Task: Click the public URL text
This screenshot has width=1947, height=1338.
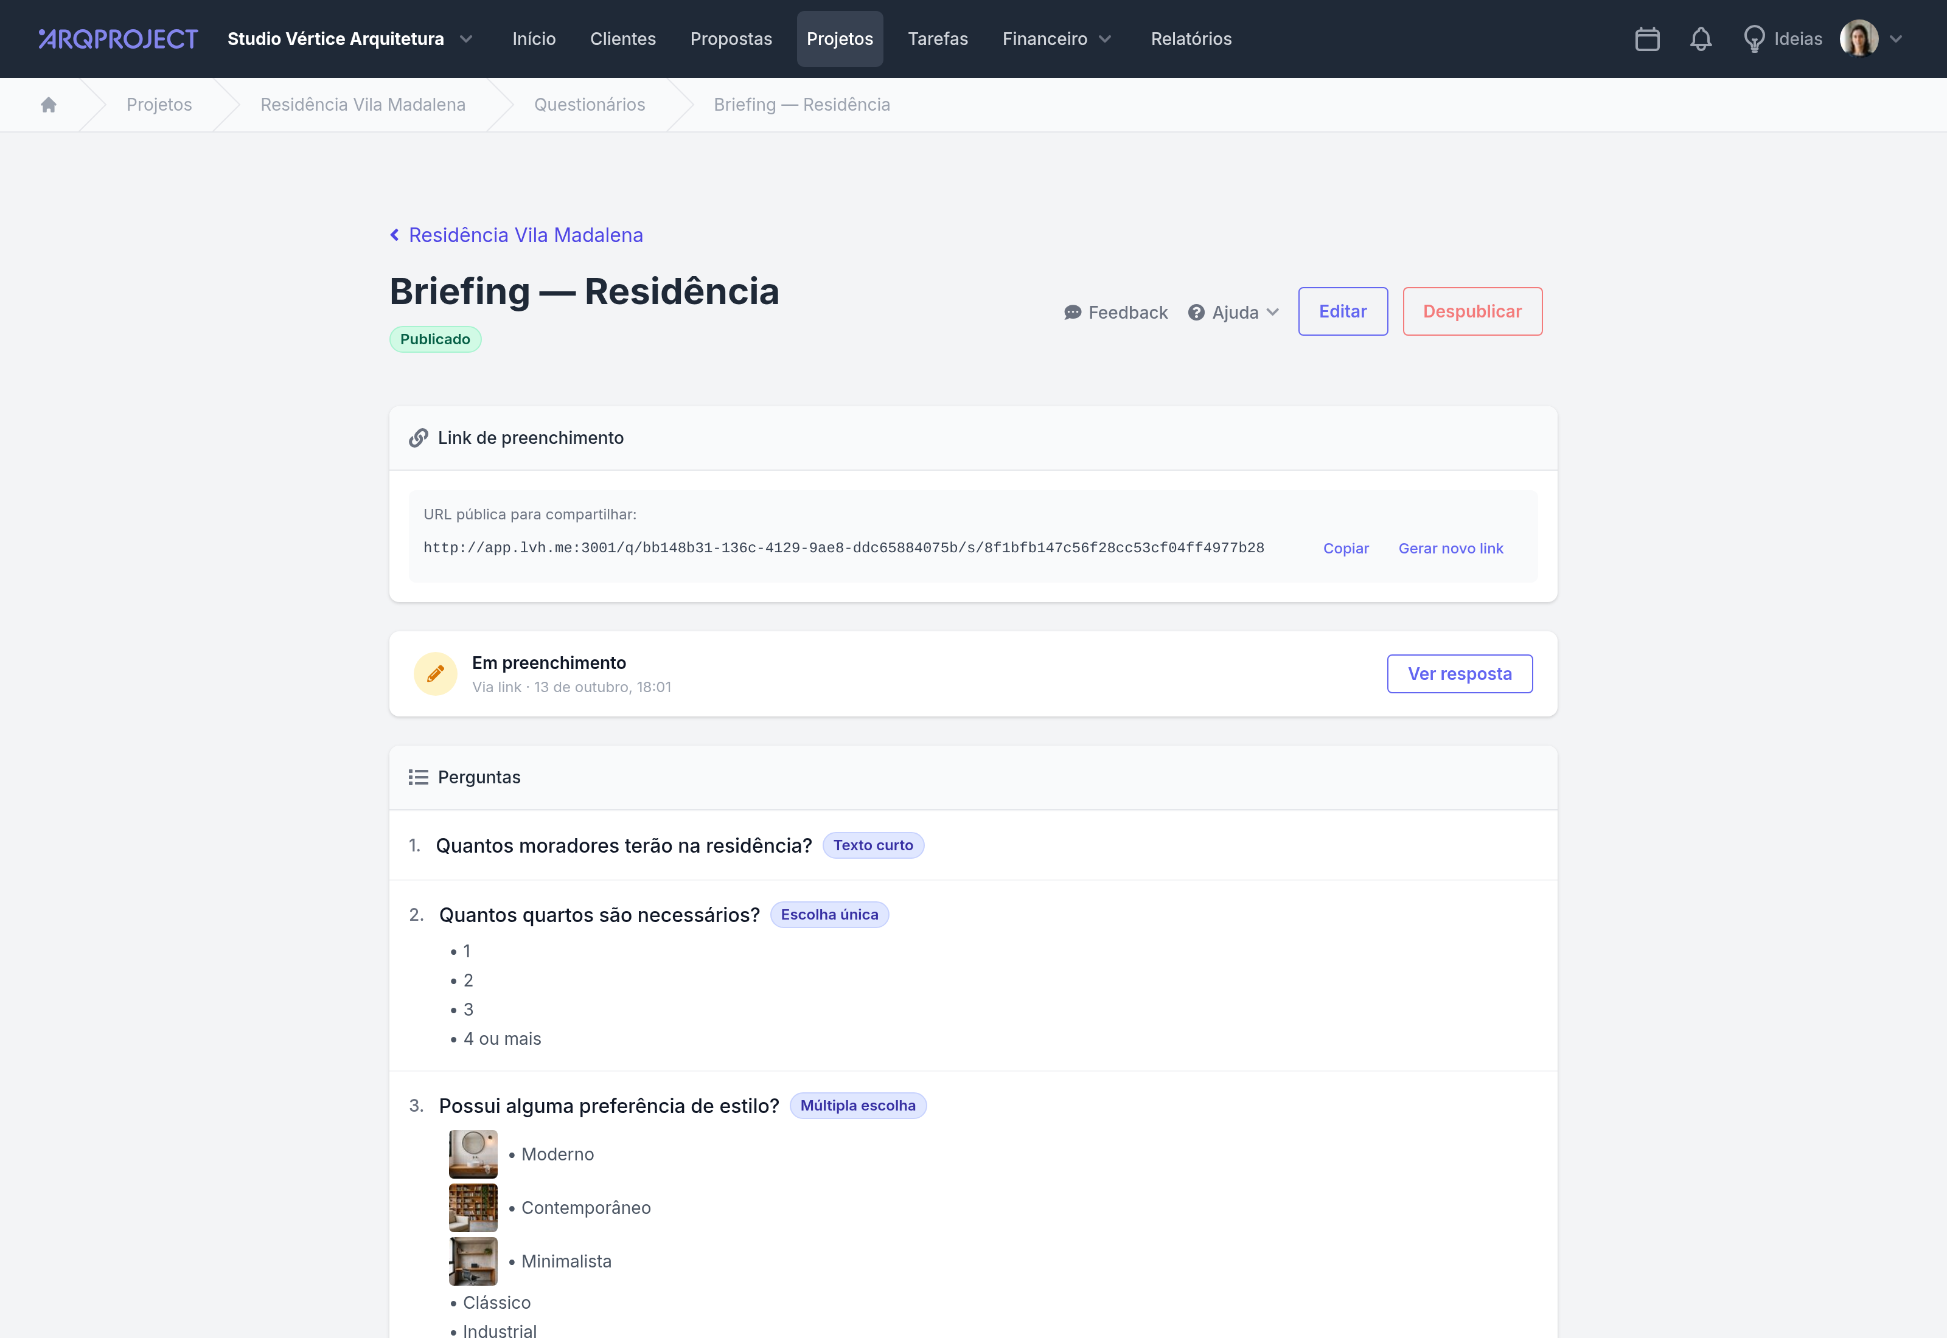Action: [843, 549]
